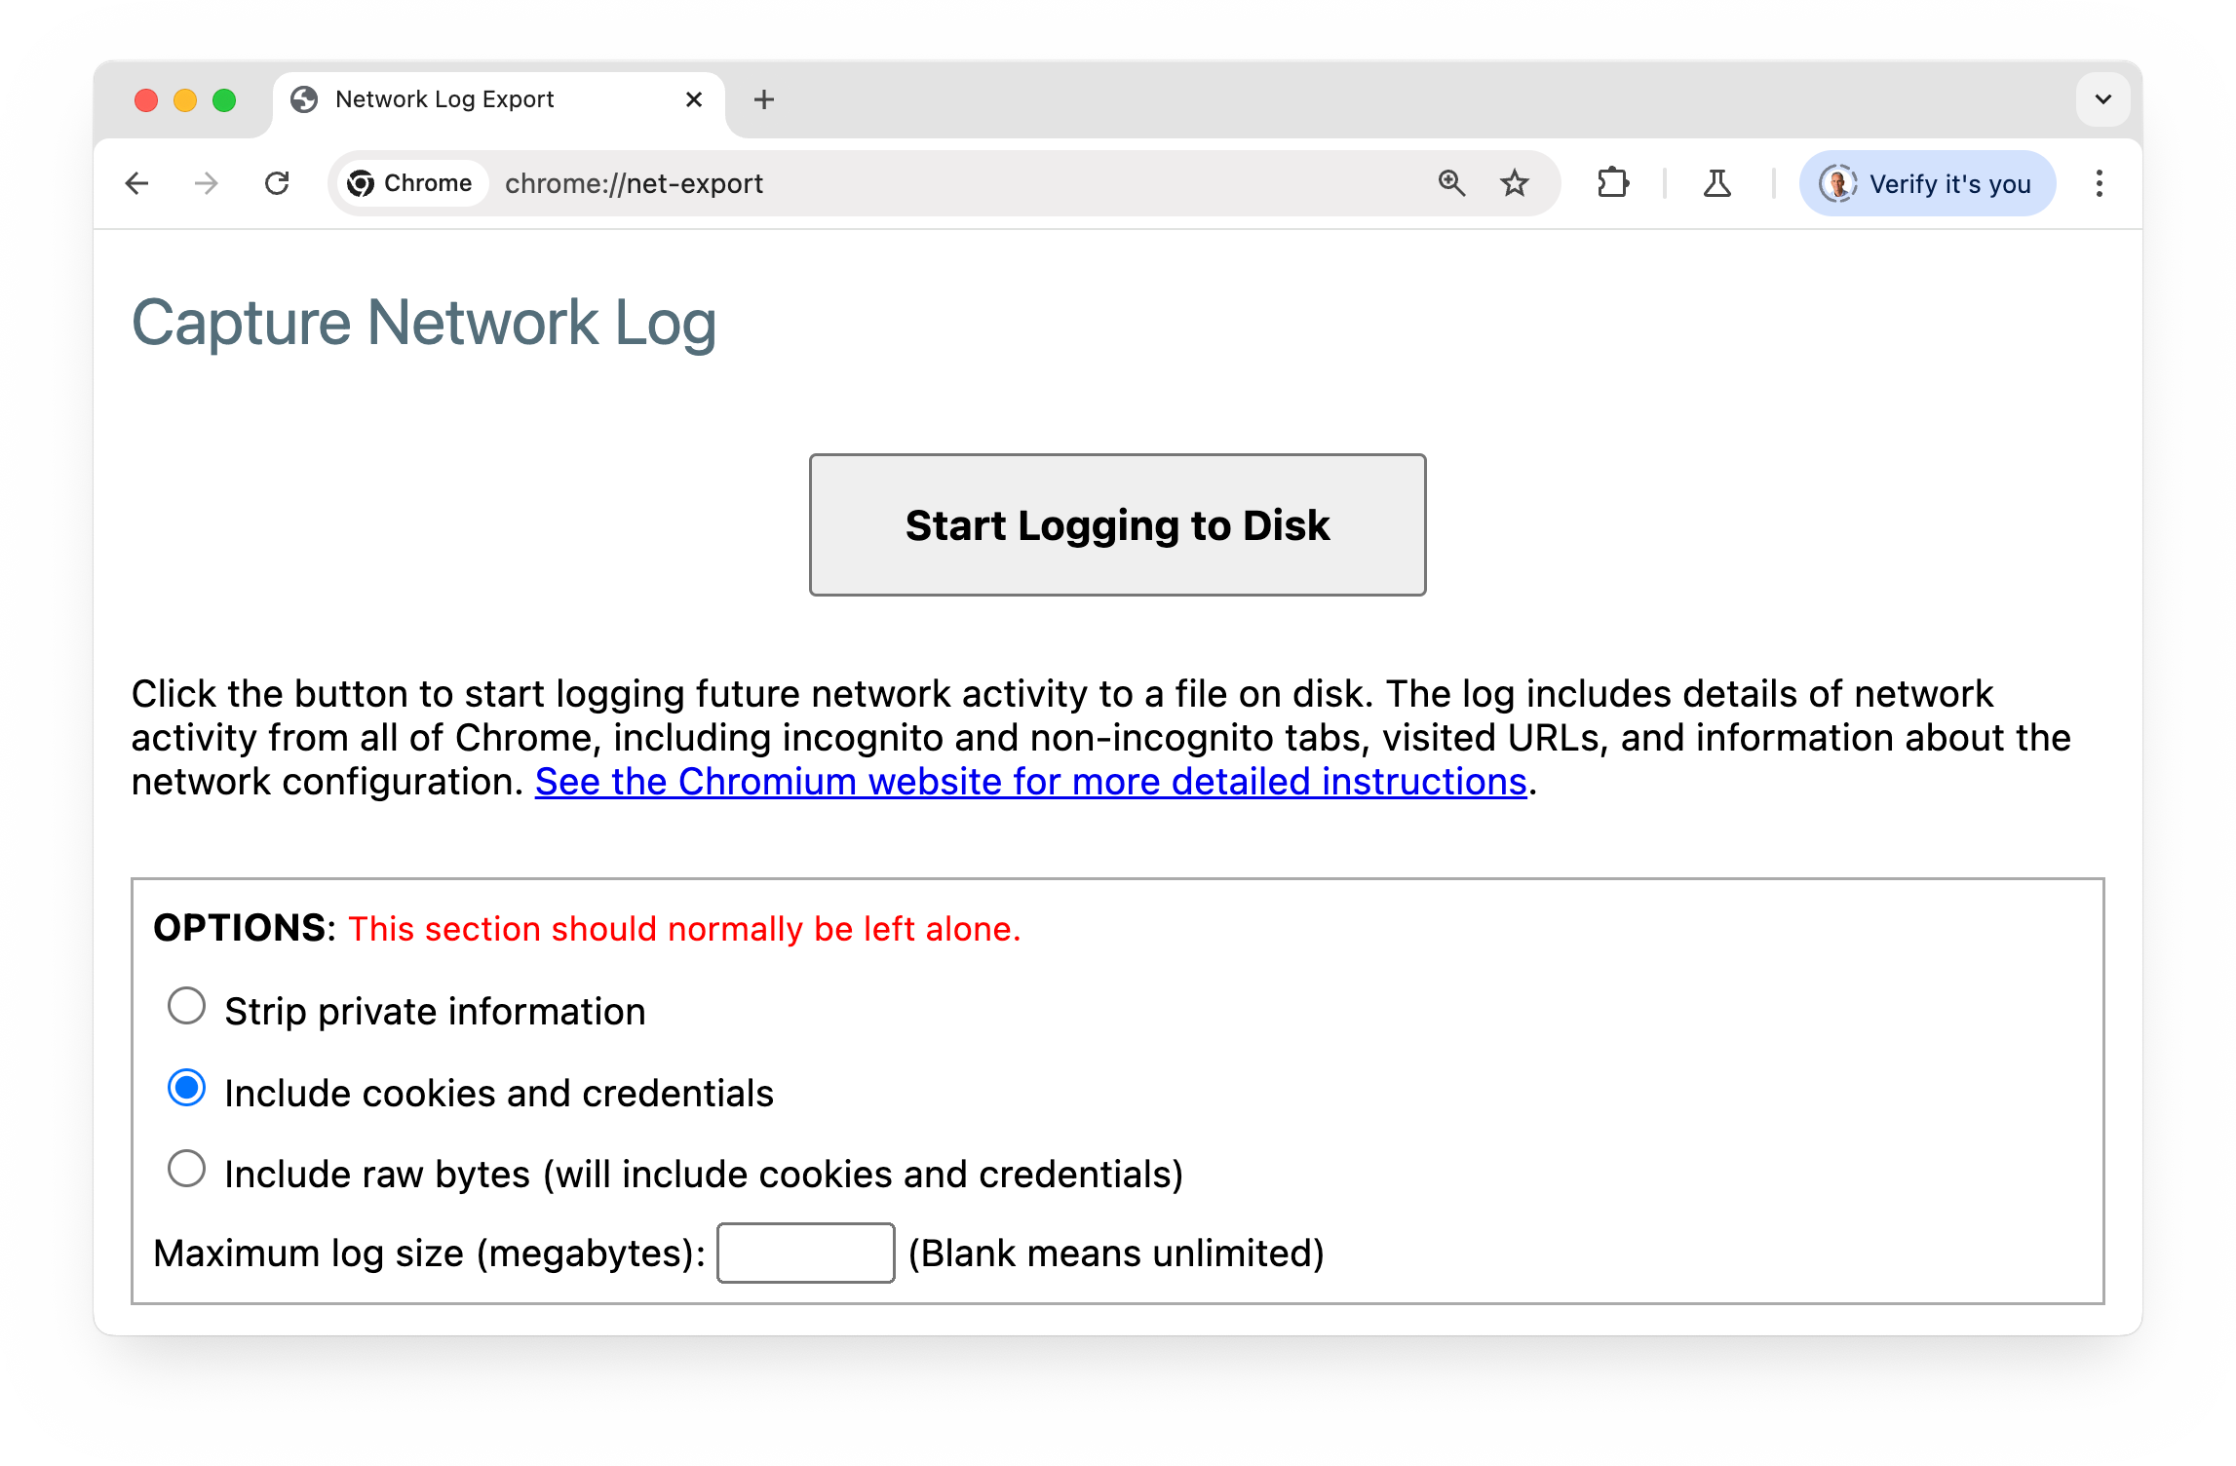
Task: Click the Chrome browser address bar icon
Action: click(x=362, y=181)
